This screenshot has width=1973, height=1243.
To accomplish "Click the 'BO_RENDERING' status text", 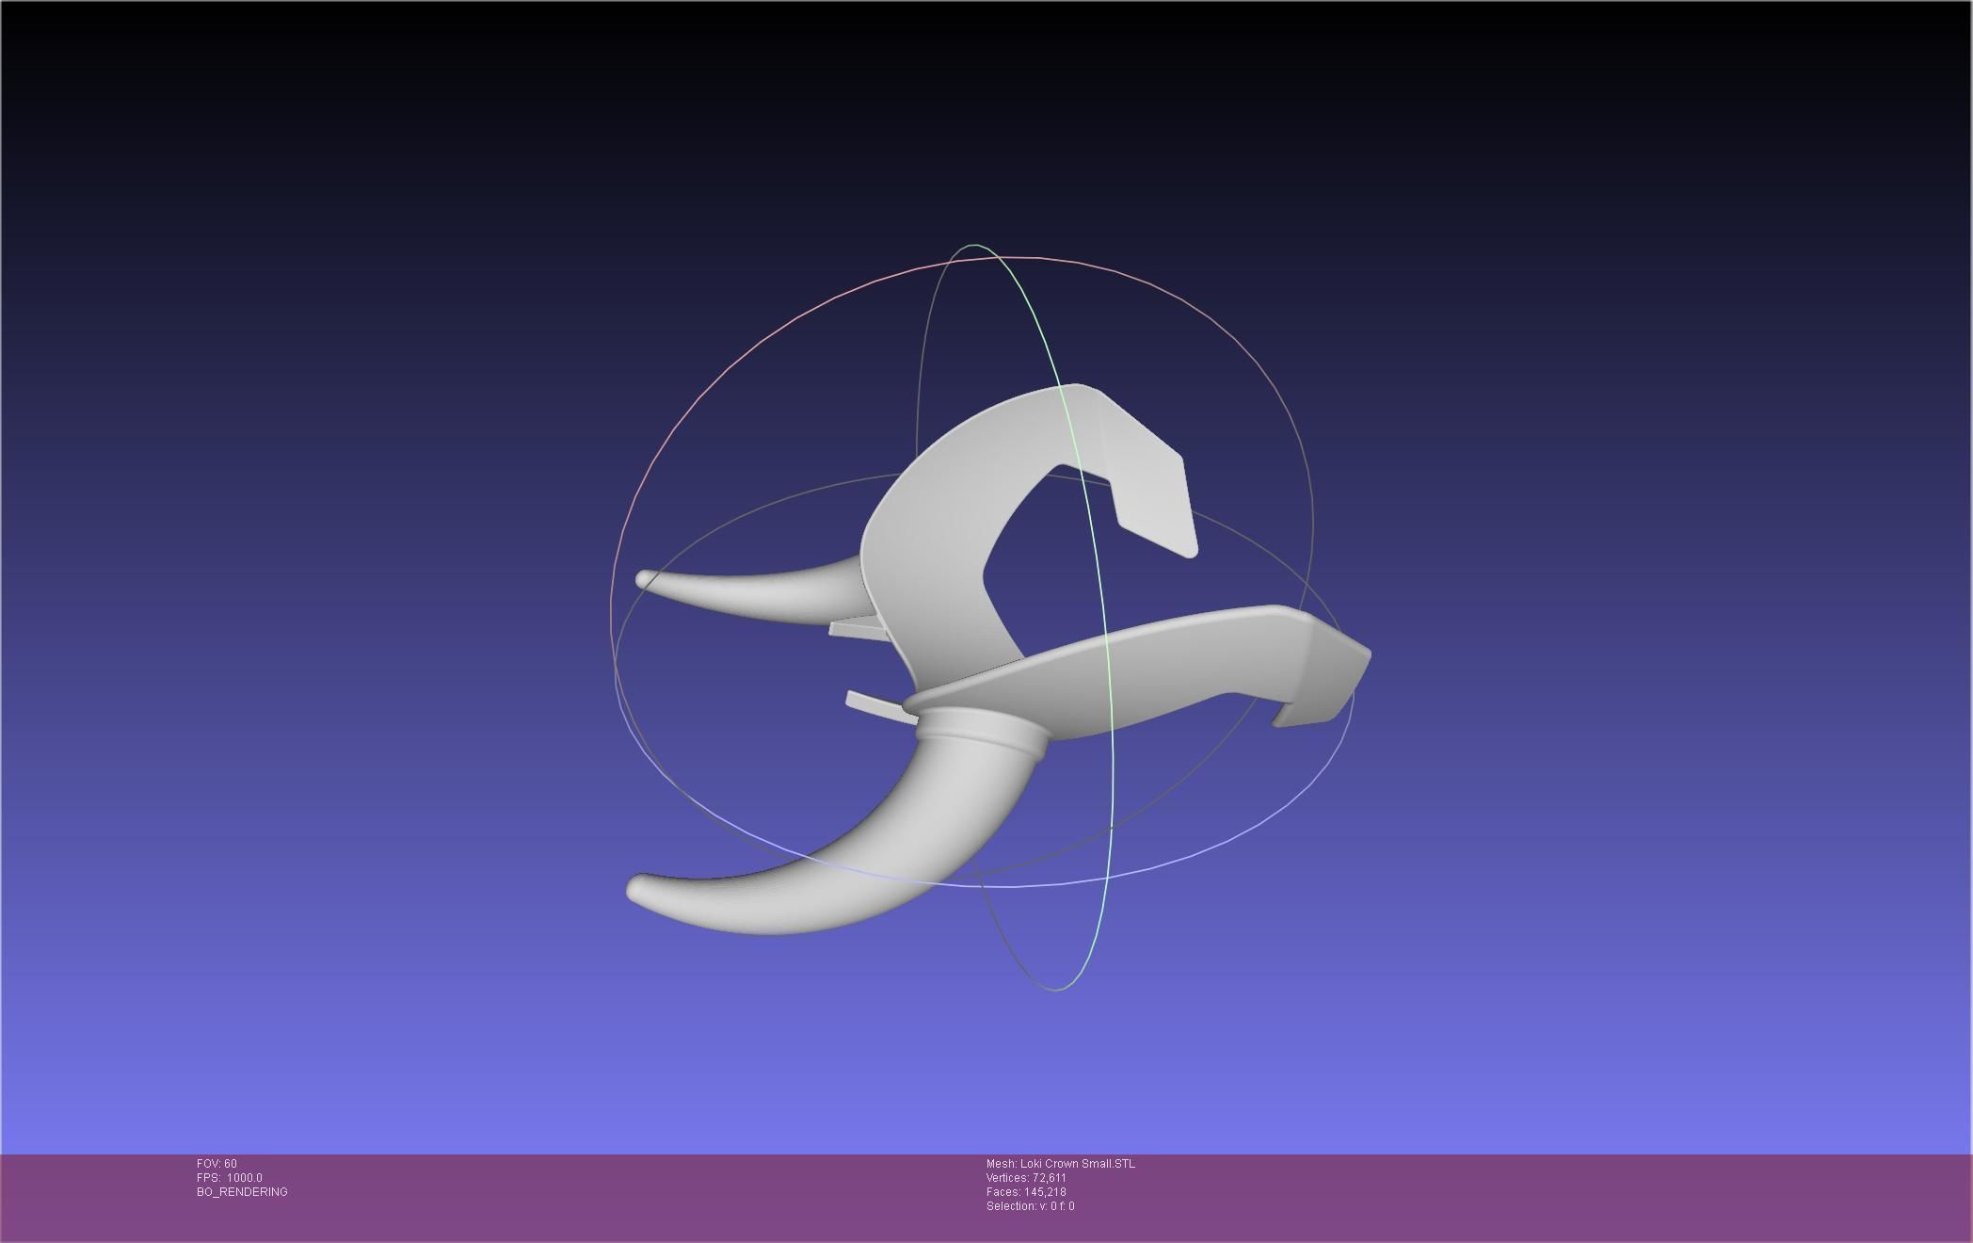I will coord(242,1192).
